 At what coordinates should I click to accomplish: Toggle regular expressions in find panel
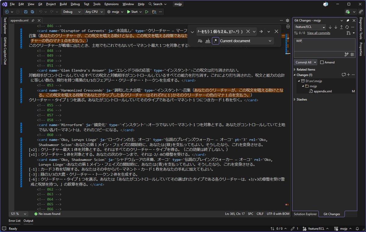[x=216, y=41]
